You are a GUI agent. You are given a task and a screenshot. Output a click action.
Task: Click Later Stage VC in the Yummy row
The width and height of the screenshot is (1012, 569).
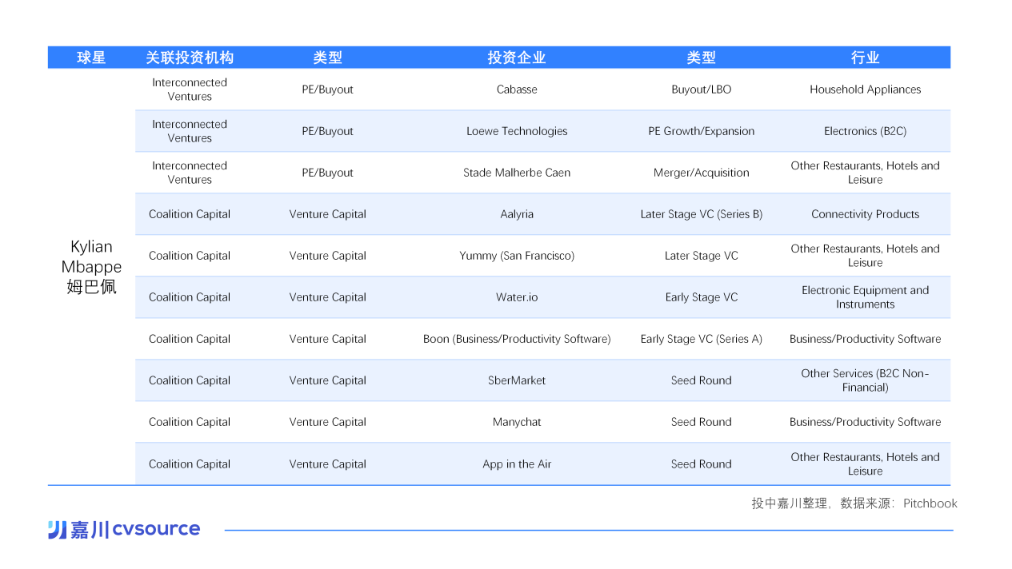702,256
